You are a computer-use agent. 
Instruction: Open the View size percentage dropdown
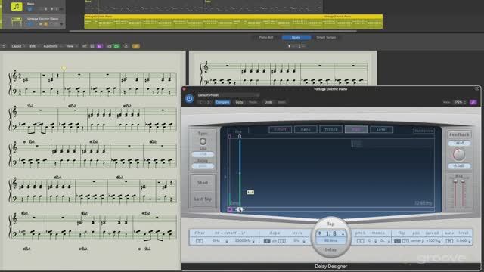460,102
